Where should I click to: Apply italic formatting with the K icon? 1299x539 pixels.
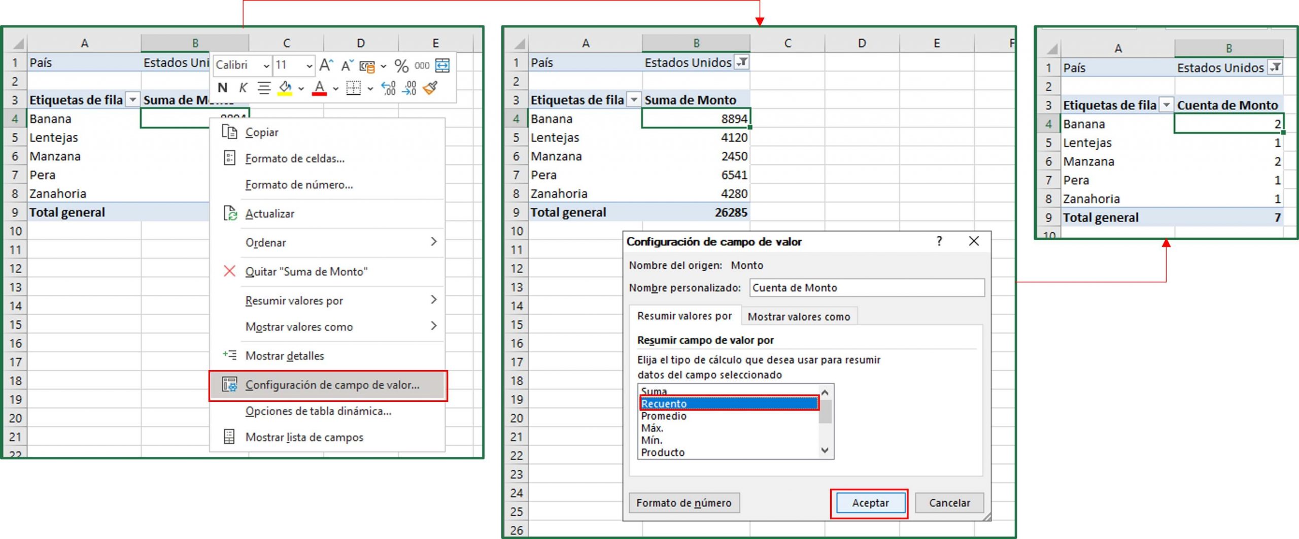click(243, 88)
